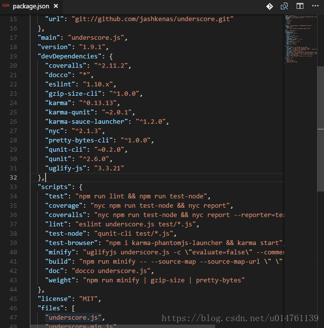Click the "coverage" script key
324x328 pixels.
(64, 206)
